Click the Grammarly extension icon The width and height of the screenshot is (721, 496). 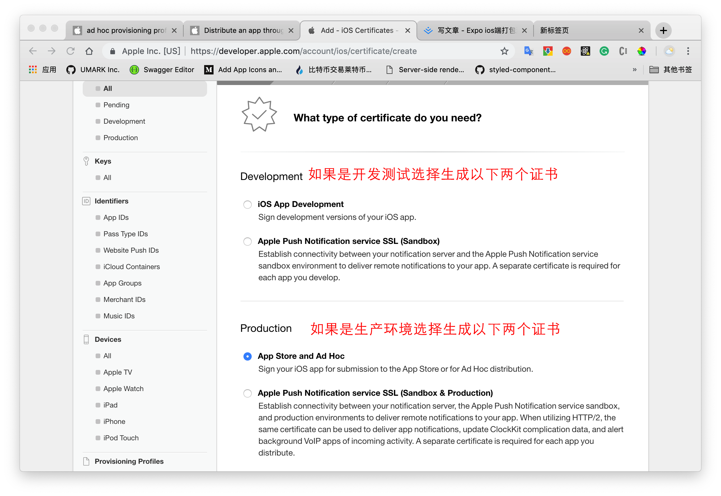point(604,51)
